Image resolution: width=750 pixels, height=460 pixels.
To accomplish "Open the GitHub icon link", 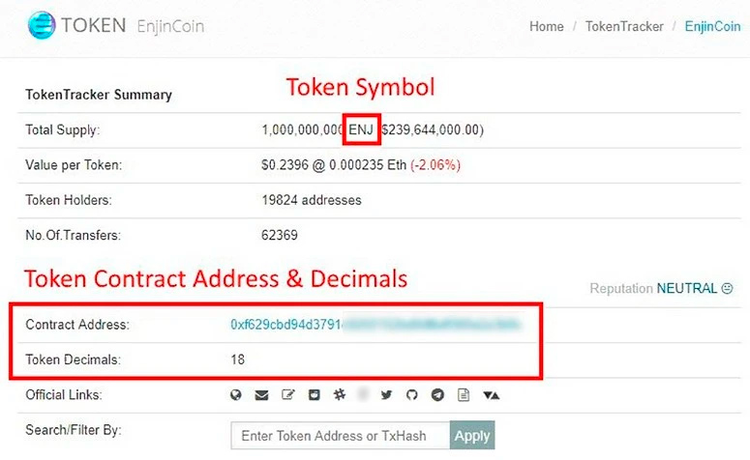I will coord(412,395).
